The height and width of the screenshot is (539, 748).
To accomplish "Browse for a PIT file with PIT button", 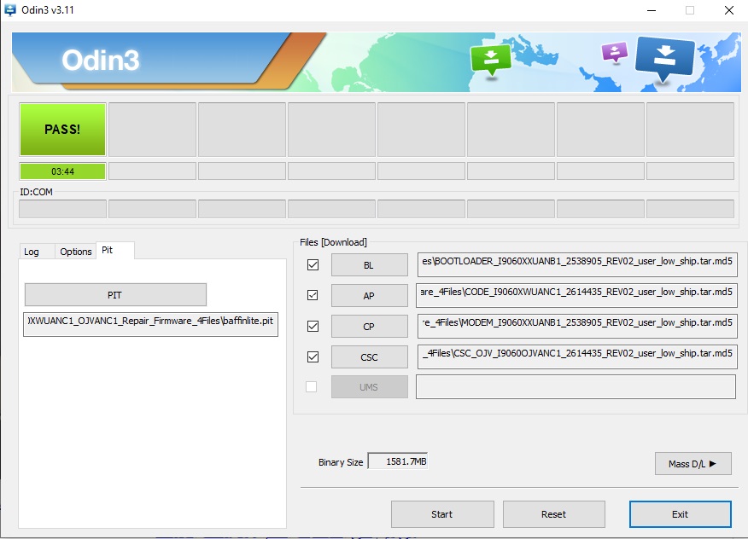I will click(115, 295).
